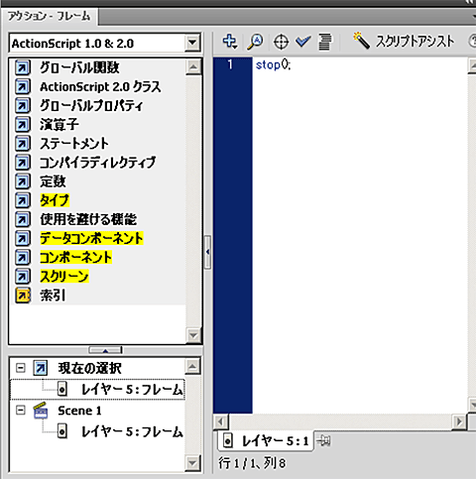
Task: Open the 索引 index book icon
Action: click(23, 296)
